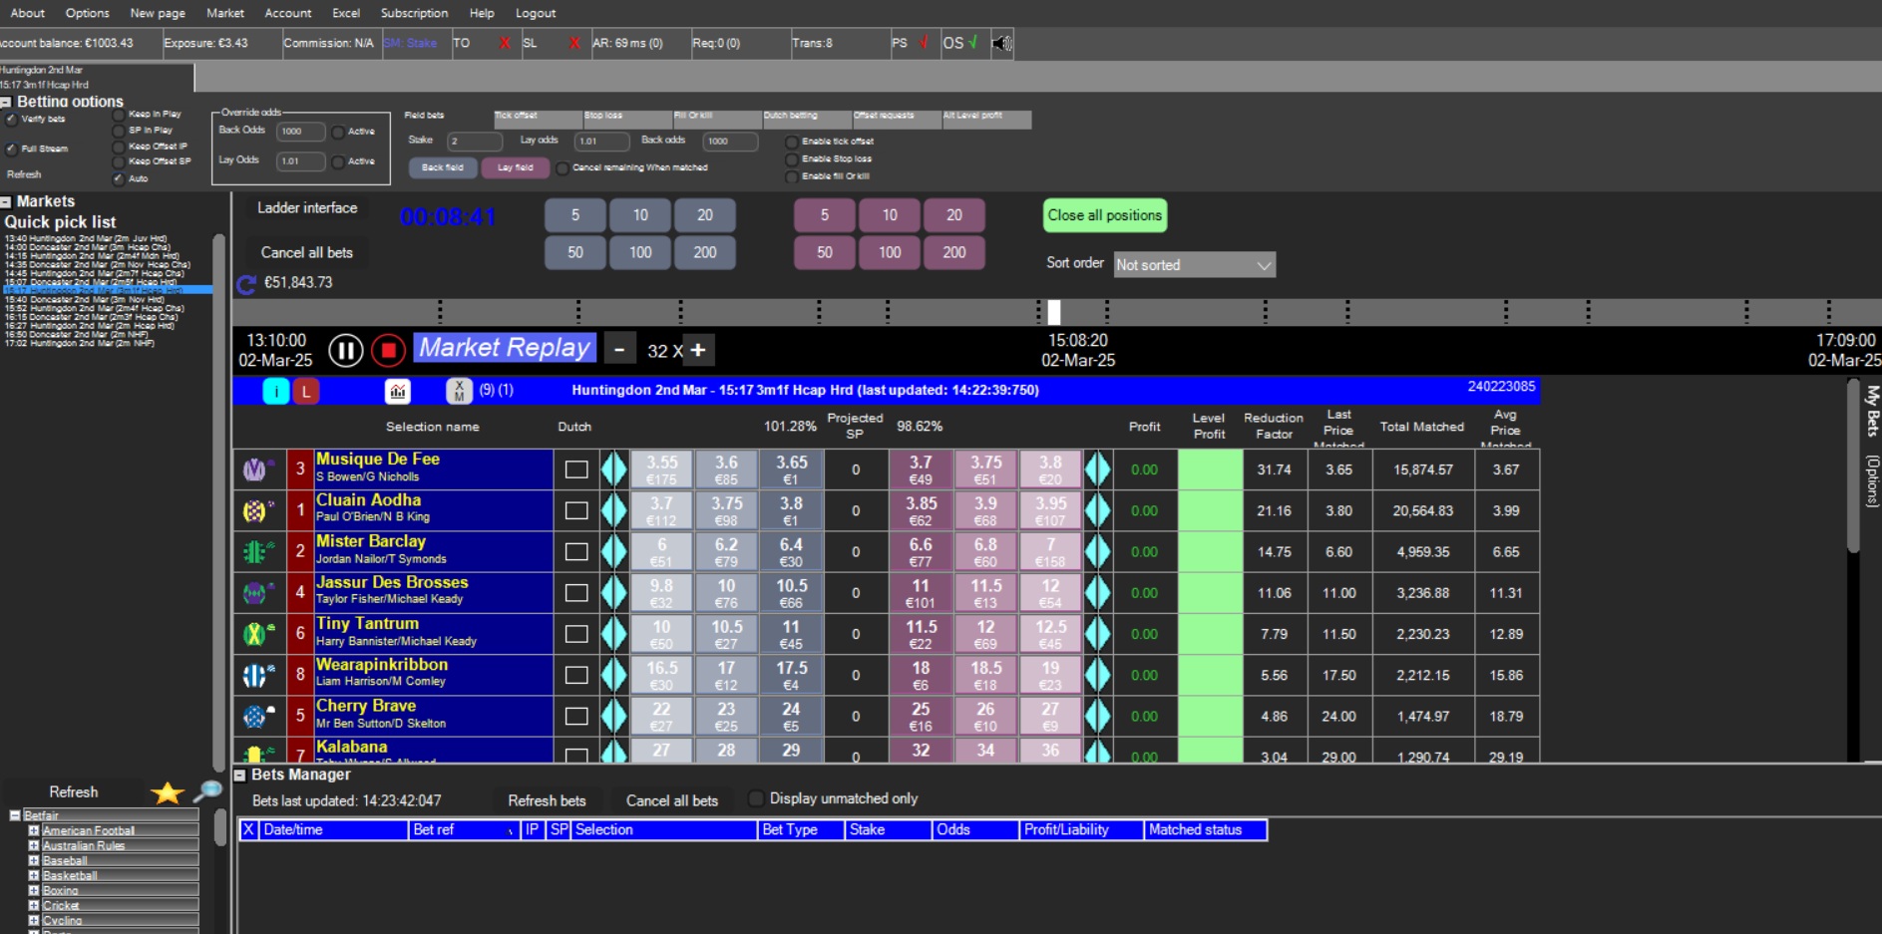Increase replay speed with plus button

click(698, 350)
